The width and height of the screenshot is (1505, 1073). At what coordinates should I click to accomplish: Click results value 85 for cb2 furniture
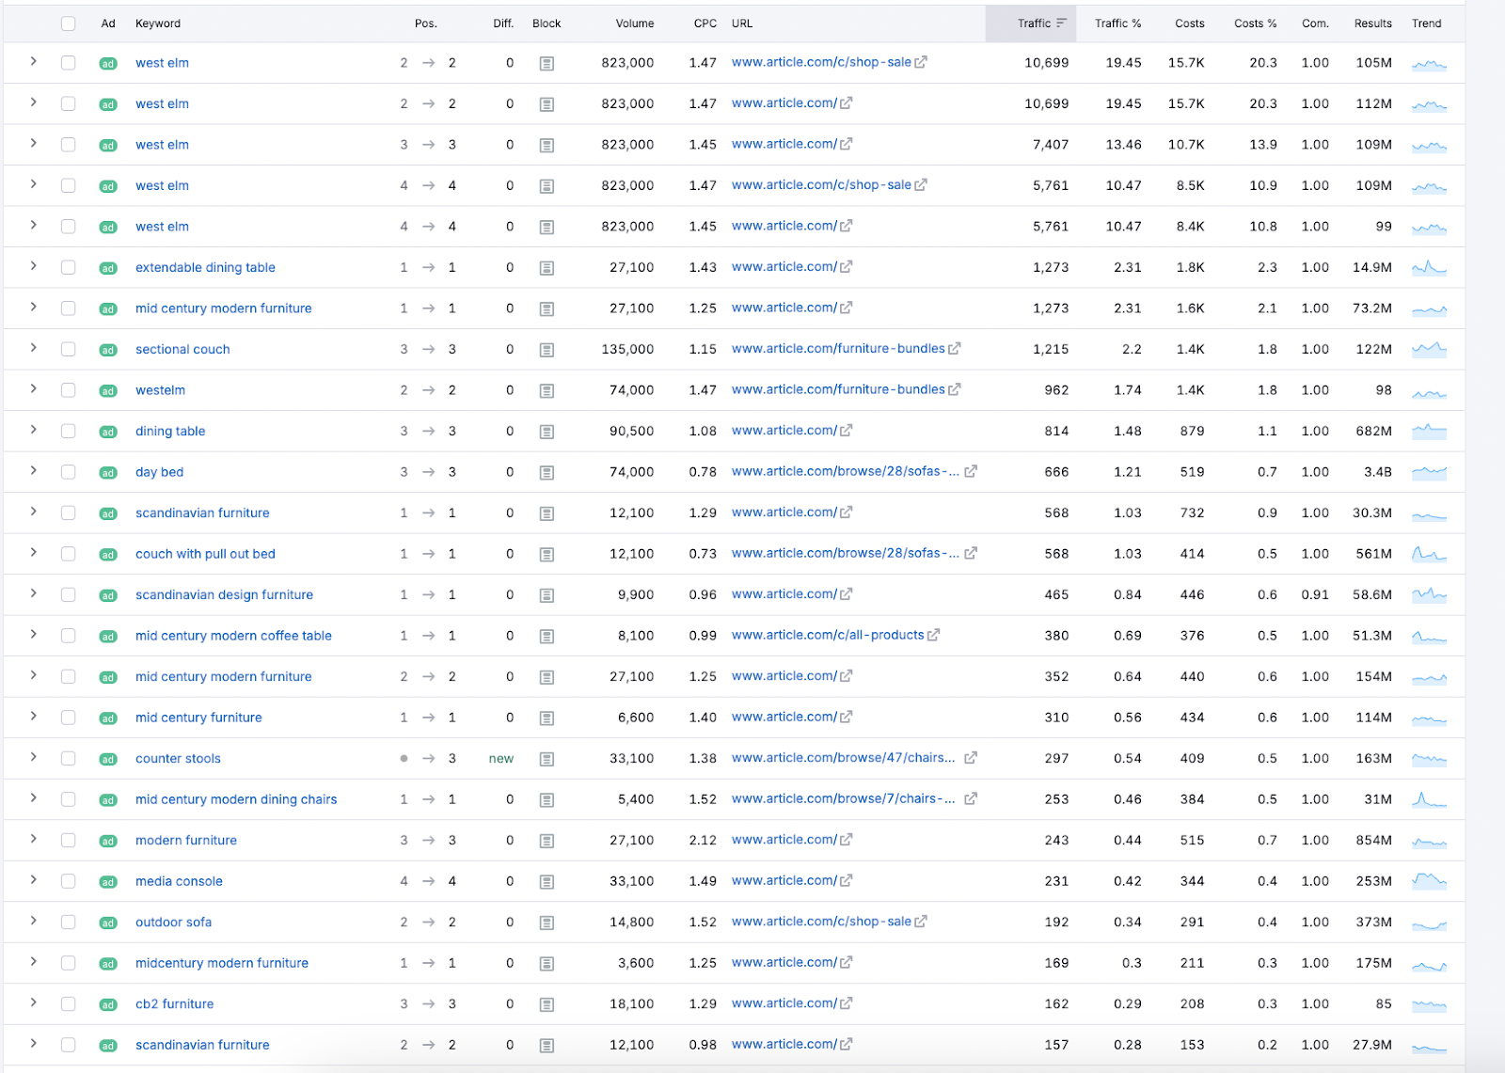point(1384,1004)
